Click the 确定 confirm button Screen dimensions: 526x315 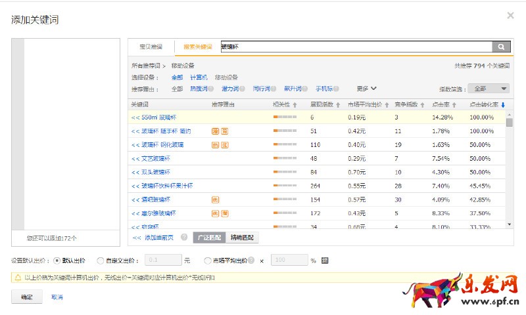pos(26,297)
